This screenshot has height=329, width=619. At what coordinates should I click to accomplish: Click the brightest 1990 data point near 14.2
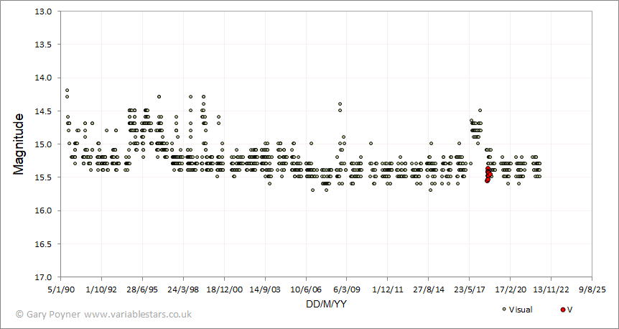(67, 90)
